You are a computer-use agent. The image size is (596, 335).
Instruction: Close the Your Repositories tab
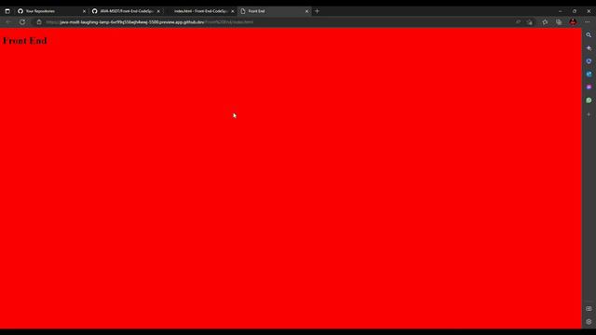(84, 11)
